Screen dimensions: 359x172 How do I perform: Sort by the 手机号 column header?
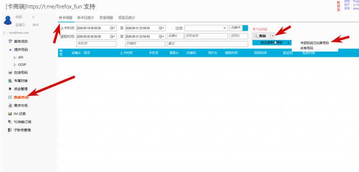pos(154,53)
